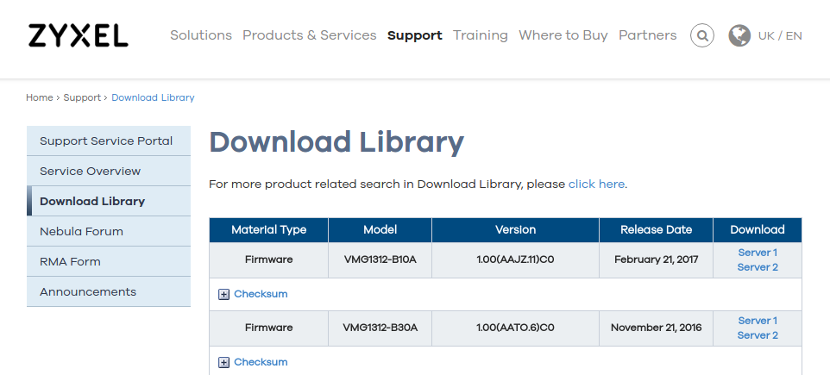Select the February 21, 2017 date cell

(657, 260)
